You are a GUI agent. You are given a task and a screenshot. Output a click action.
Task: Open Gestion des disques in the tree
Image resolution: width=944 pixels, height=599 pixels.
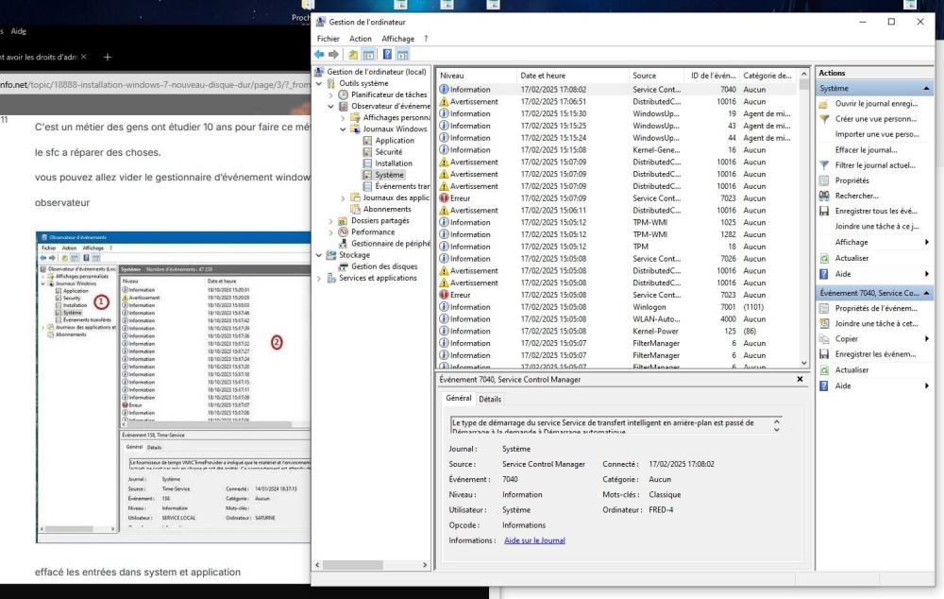point(384,266)
